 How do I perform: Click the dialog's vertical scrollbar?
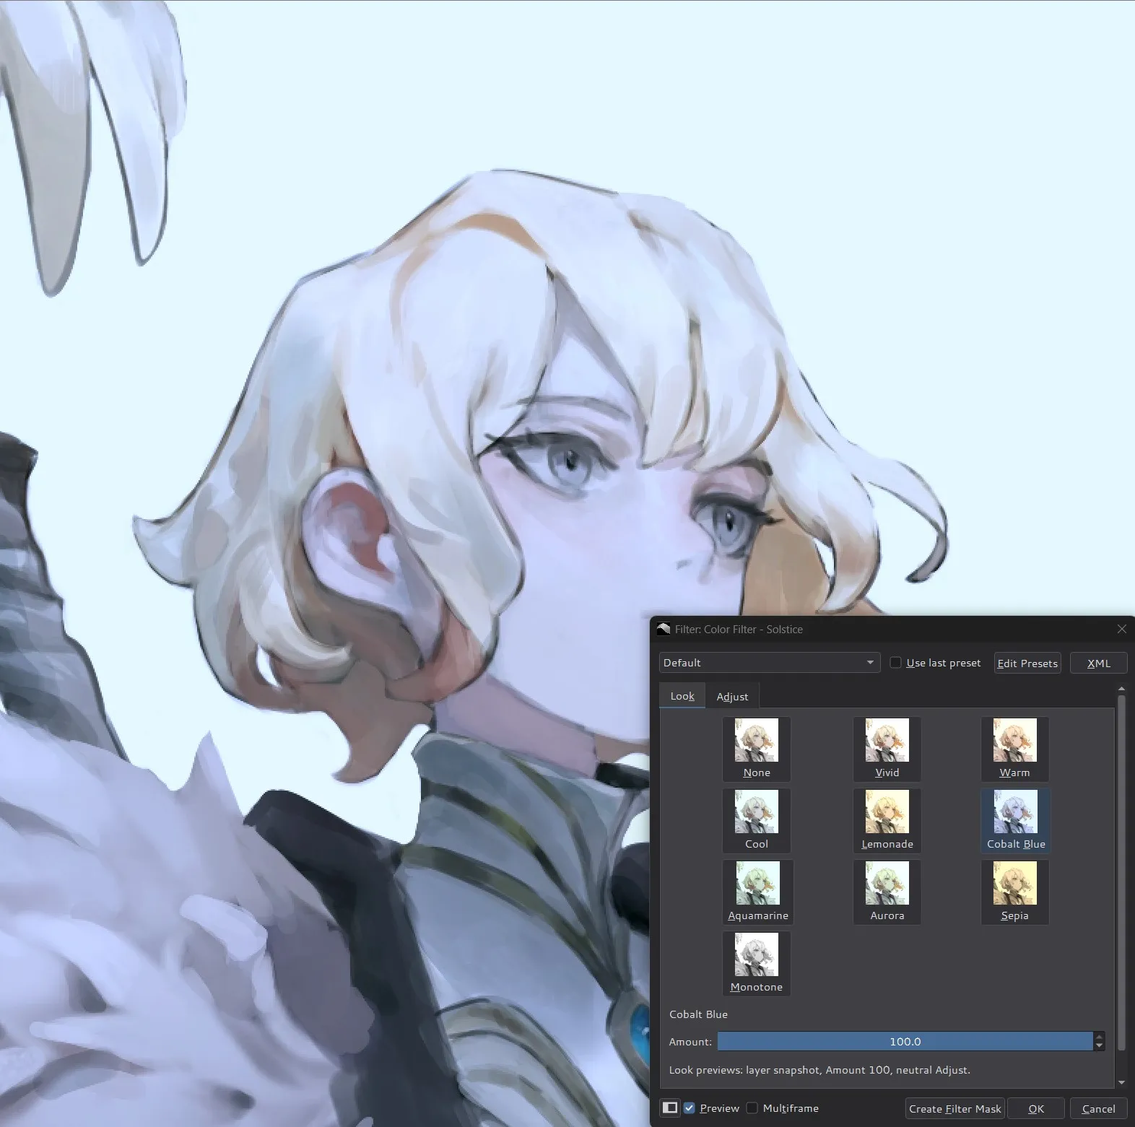(1121, 872)
